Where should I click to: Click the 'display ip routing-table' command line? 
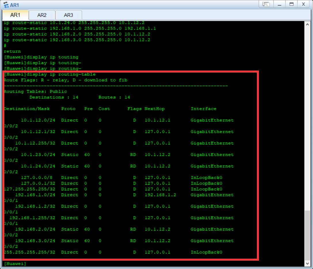point(50,74)
